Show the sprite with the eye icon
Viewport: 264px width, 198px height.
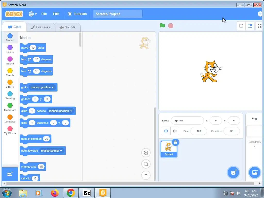point(166,131)
